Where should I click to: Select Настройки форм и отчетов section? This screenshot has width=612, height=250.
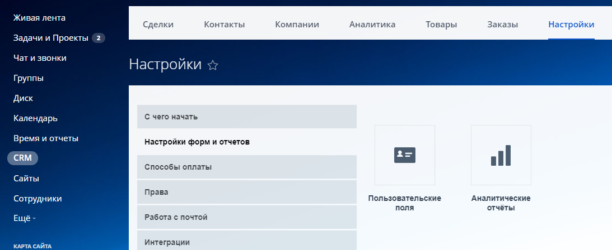pos(247,142)
